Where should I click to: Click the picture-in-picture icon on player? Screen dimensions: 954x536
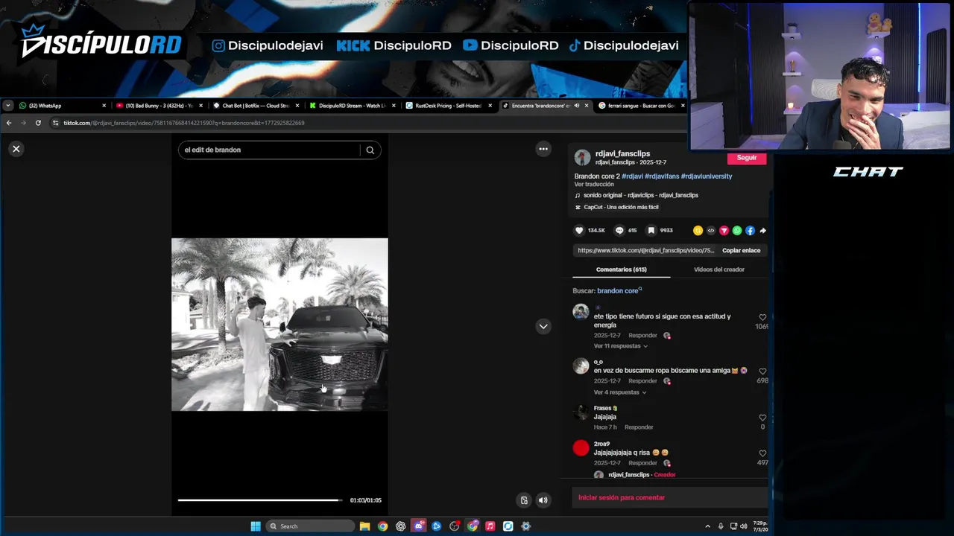pyautogui.click(x=524, y=500)
